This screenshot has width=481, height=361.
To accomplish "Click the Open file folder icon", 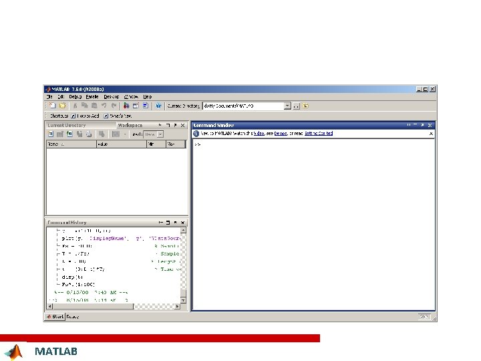I will pos(62,106).
